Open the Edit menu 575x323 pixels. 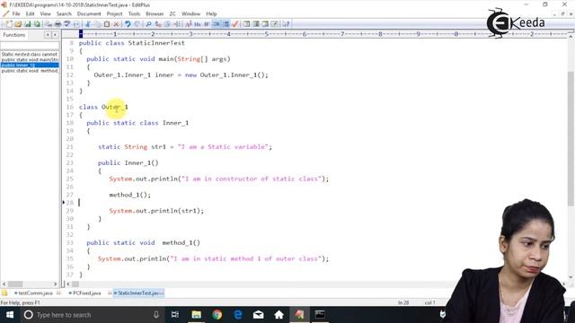30,14
